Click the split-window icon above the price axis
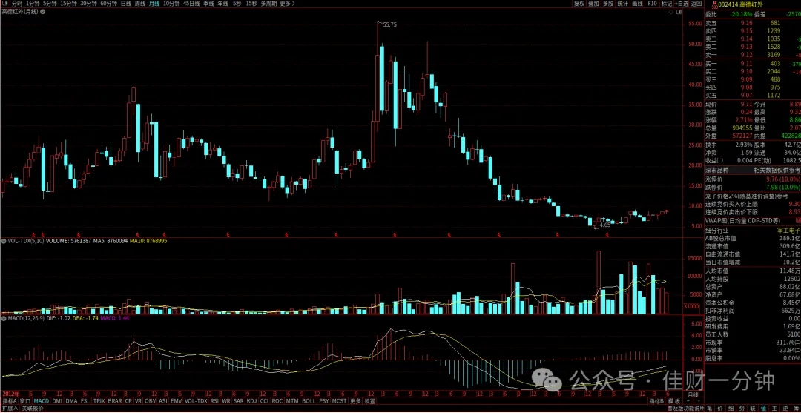Image resolution: width=801 pixels, height=413 pixels. click(x=679, y=11)
